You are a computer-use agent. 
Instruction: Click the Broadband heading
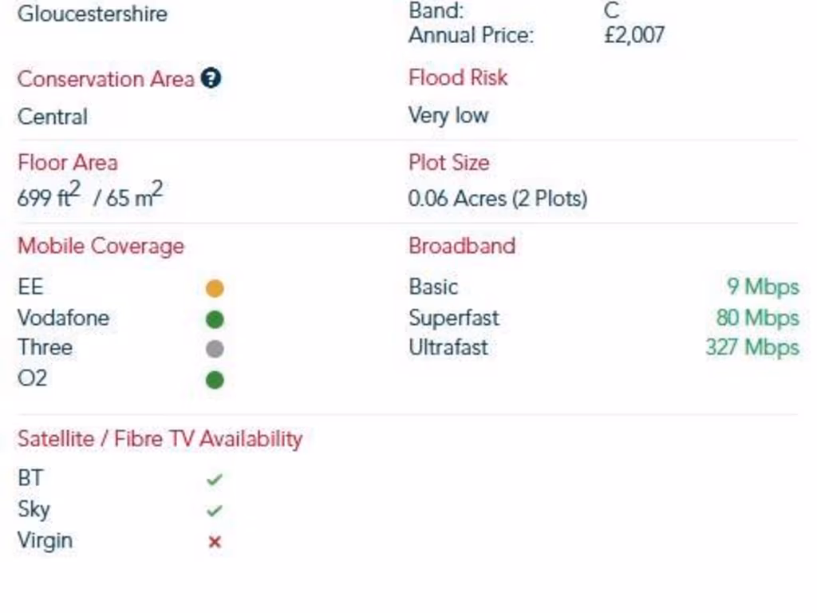pyautogui.click(x=462, y=246)
